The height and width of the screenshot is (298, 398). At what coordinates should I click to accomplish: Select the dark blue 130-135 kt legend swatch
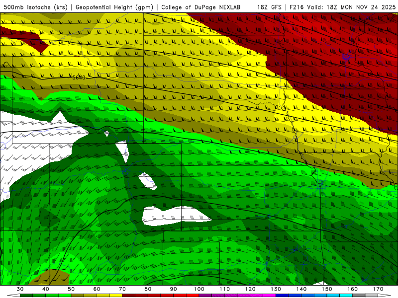click(x=282, y=296)
